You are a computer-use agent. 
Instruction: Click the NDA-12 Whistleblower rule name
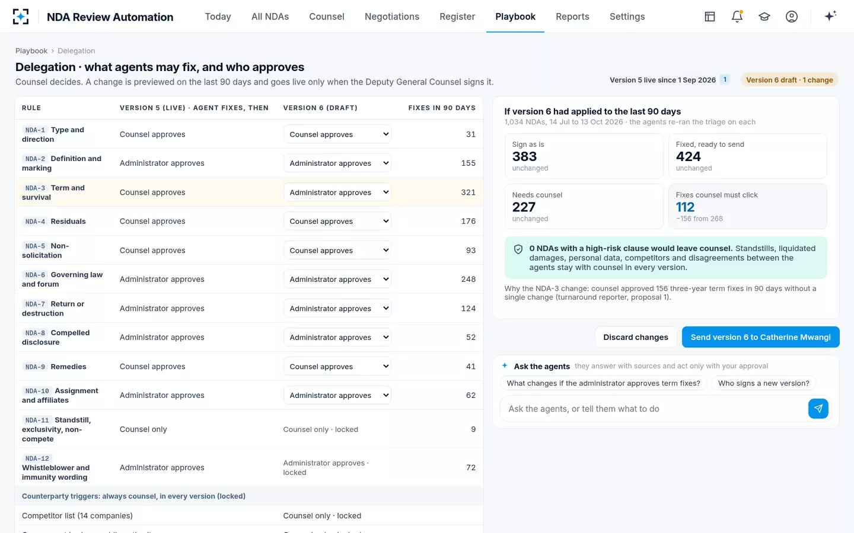56,468
